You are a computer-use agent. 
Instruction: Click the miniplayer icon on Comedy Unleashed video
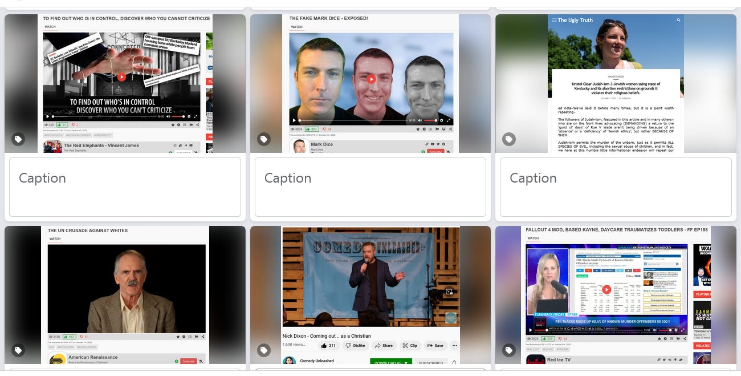(x=449, y=292)
